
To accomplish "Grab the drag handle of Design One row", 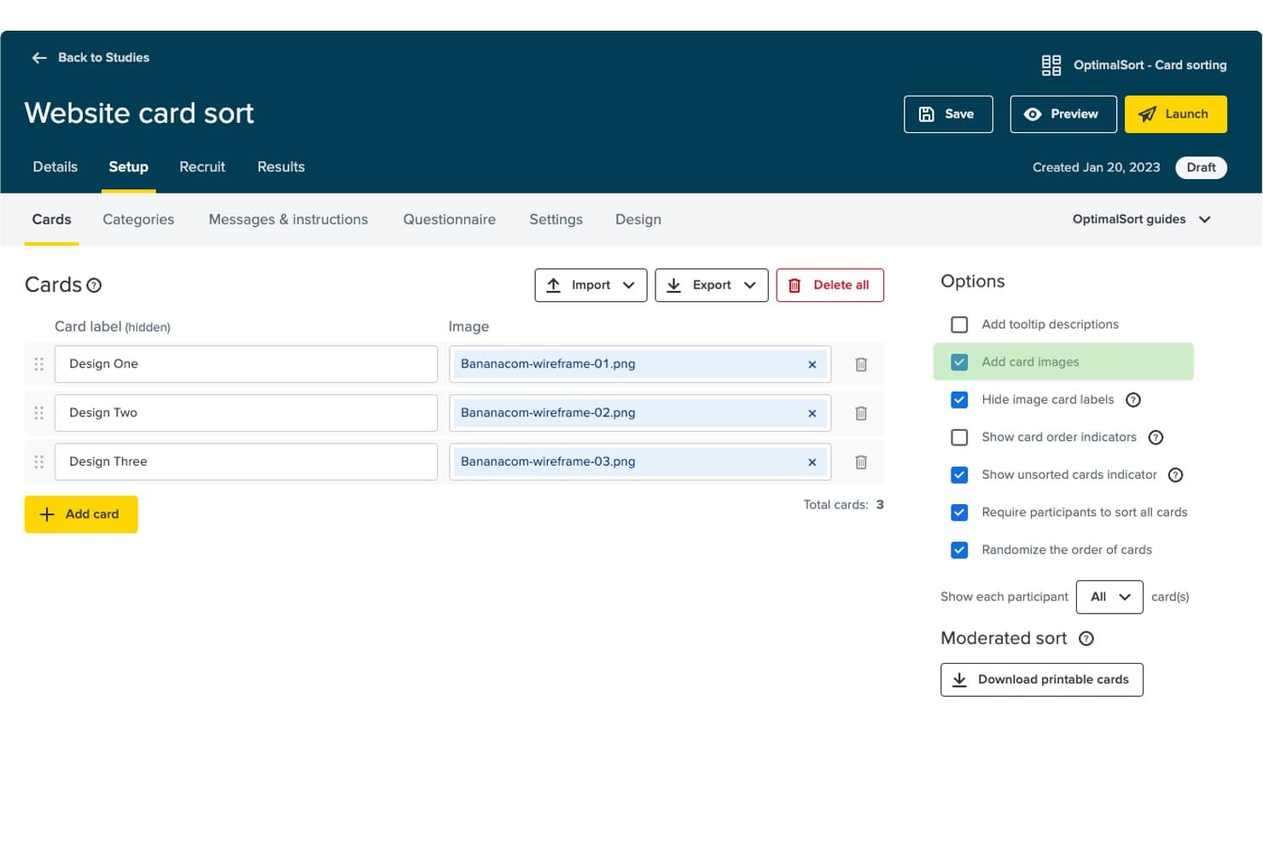I will (x=38, y=364).
